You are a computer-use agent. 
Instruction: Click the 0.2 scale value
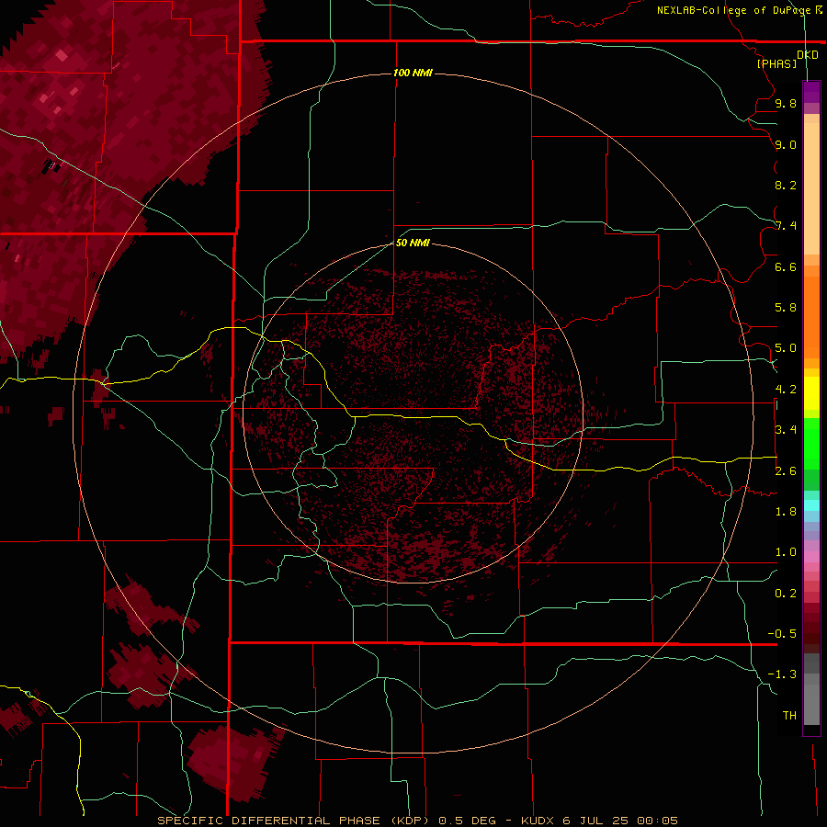coord(786,594)
